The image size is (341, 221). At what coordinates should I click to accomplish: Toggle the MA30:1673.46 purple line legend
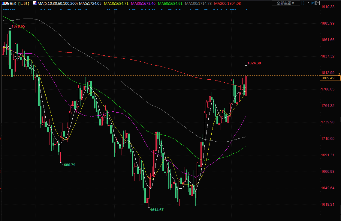tap(143, 3)
